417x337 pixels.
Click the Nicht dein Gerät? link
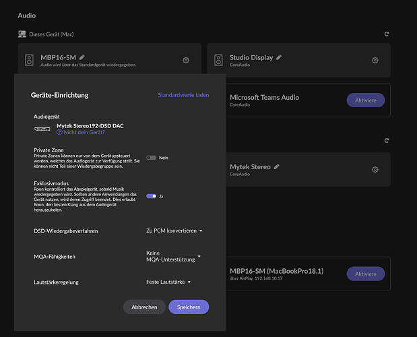click(84, 133)
